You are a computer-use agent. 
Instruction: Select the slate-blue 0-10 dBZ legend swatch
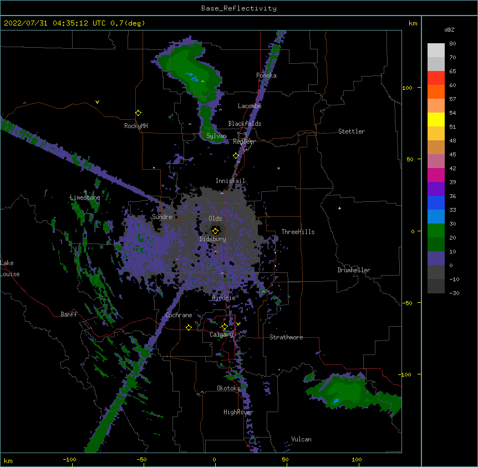pyautogui.click(x=436, y=258)
